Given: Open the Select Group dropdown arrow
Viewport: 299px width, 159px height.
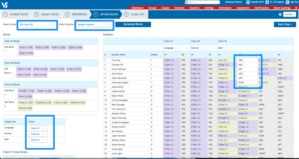Looking at the screenshot, I should [x=51, y=24].
